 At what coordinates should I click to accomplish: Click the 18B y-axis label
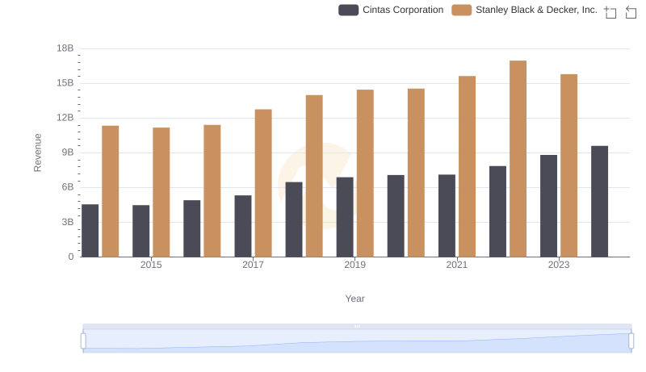(x=65, y=48)
